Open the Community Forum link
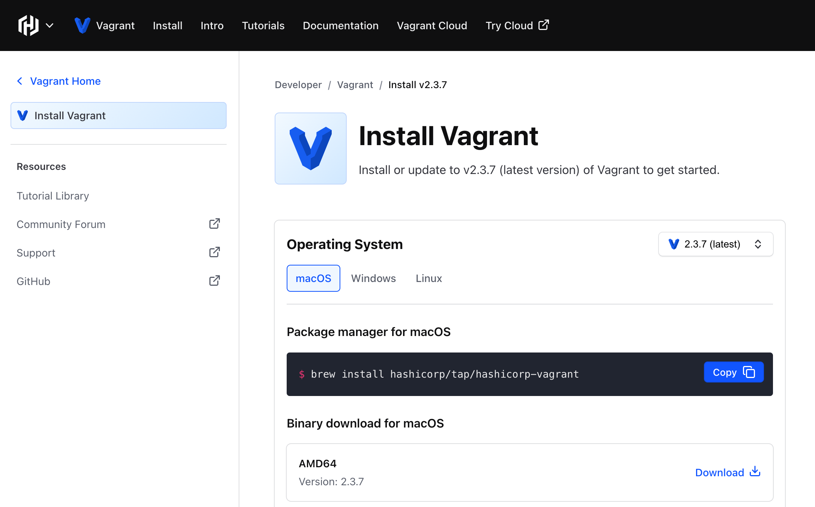 [119, 224]
